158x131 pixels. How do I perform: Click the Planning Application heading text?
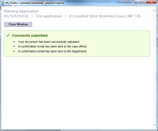tap(21, 11)
